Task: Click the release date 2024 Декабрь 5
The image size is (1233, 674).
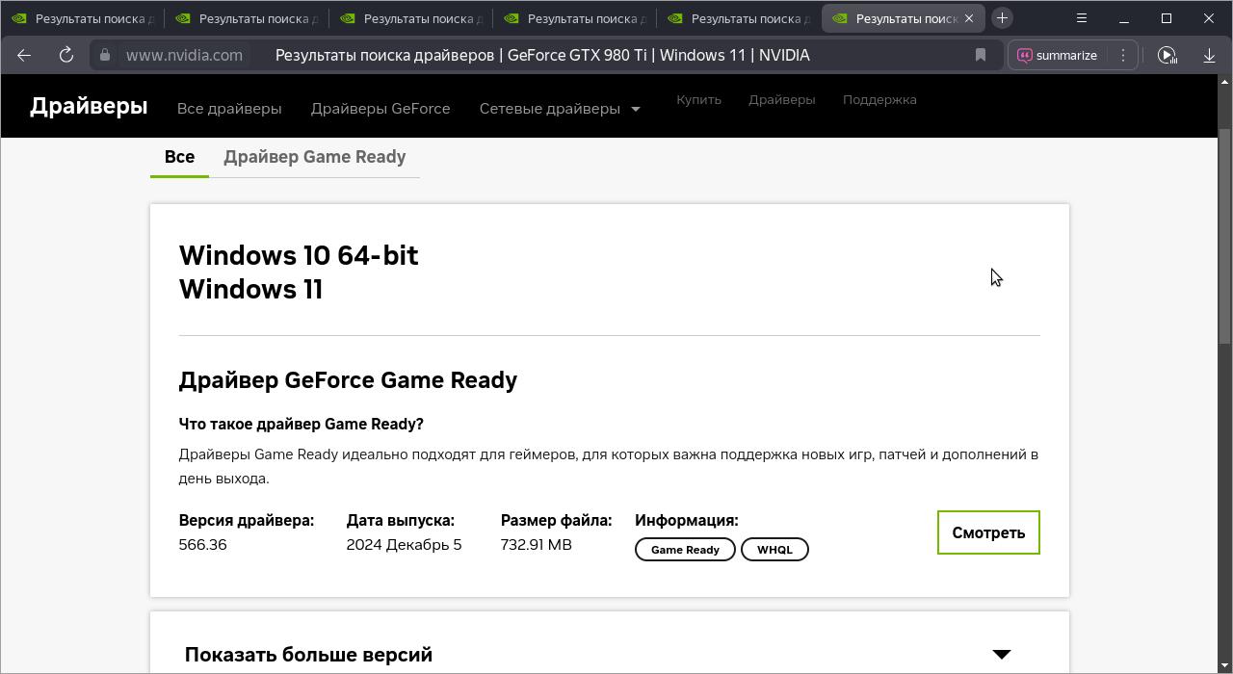Action: (404, 545)
